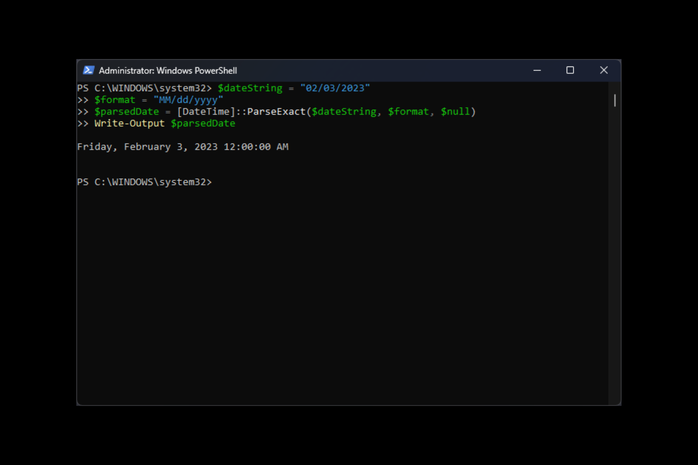Click the minimize window button
Screen dimensions: 698x465
(x=537, y=70)
